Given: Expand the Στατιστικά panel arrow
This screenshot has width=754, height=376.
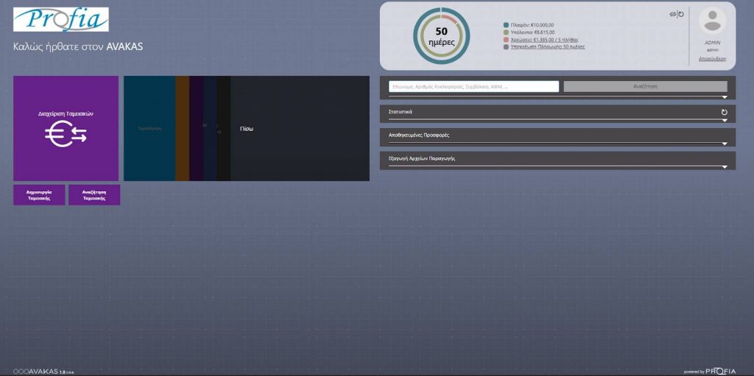Looking at the screenshot, I should pyautogui.click(x=725, y=120).
